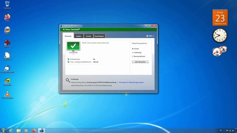
Task: Open the red splat IrfanView desktop shortcut
Action: [7, 43]
